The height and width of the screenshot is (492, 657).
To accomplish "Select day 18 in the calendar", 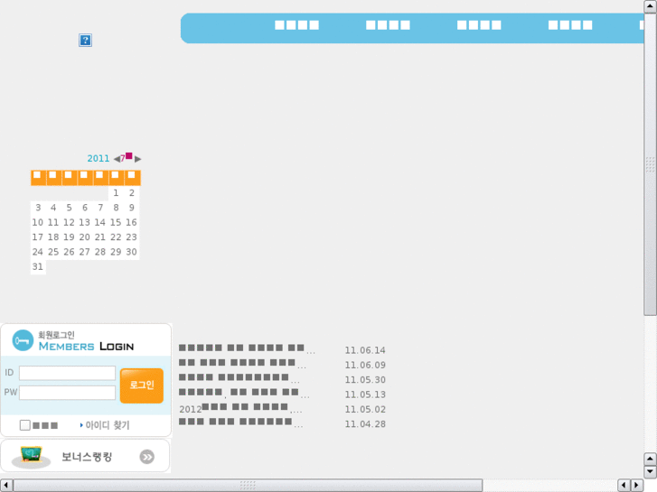I will click(x=53, y=237).
